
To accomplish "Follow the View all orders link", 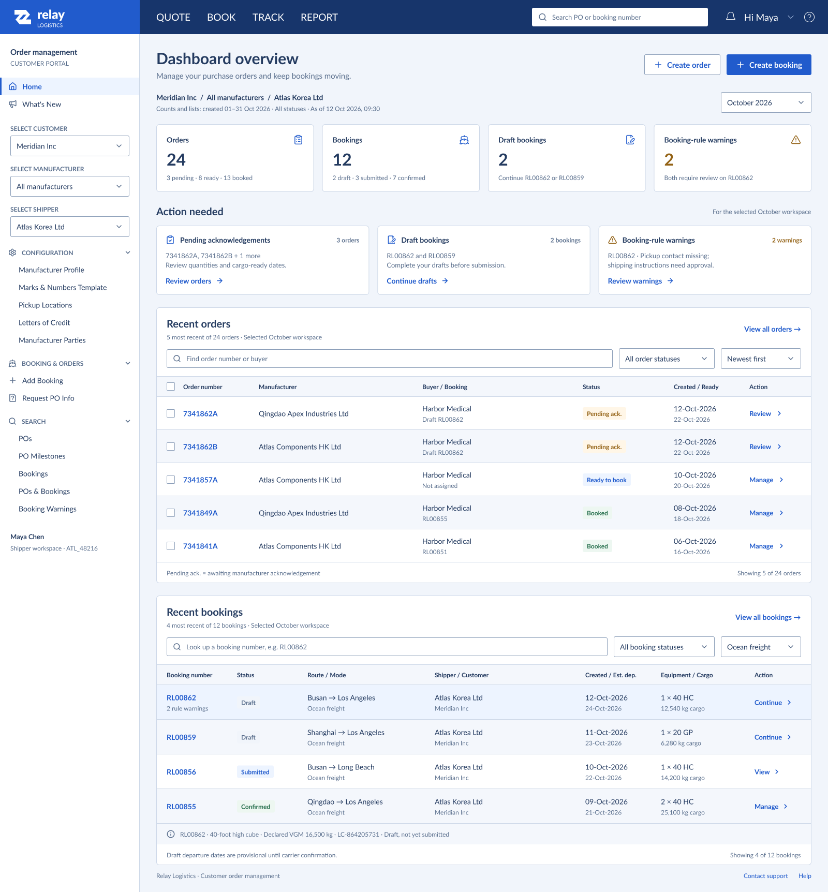I will click(x=772, y=329).
